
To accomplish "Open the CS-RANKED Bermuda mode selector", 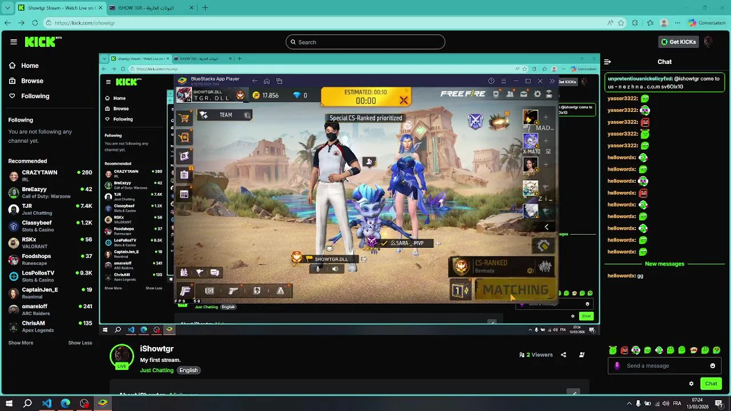I will point(501,267).
